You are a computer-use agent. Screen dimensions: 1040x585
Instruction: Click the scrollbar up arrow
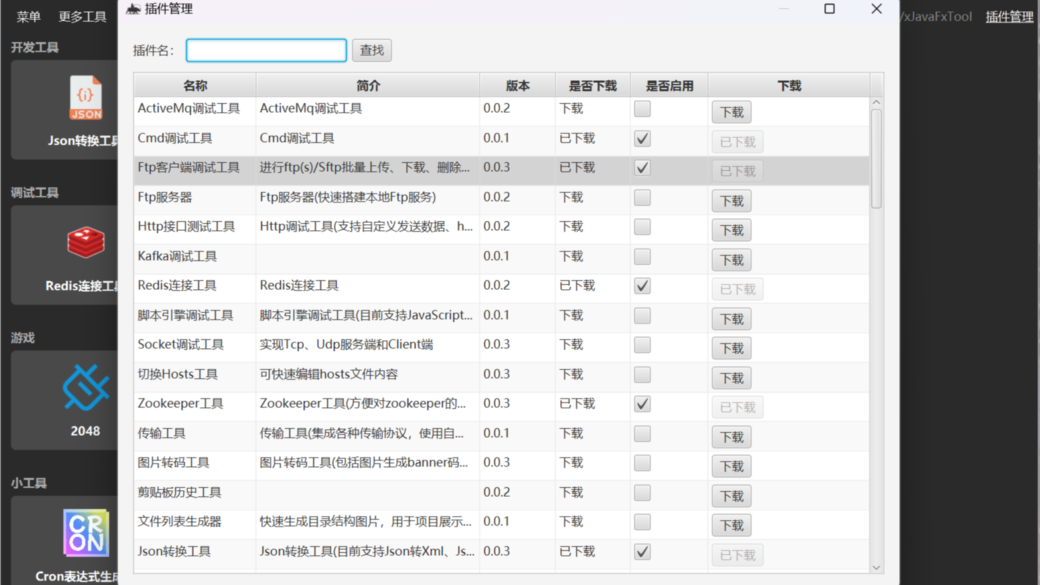click(x=876, y=103)
